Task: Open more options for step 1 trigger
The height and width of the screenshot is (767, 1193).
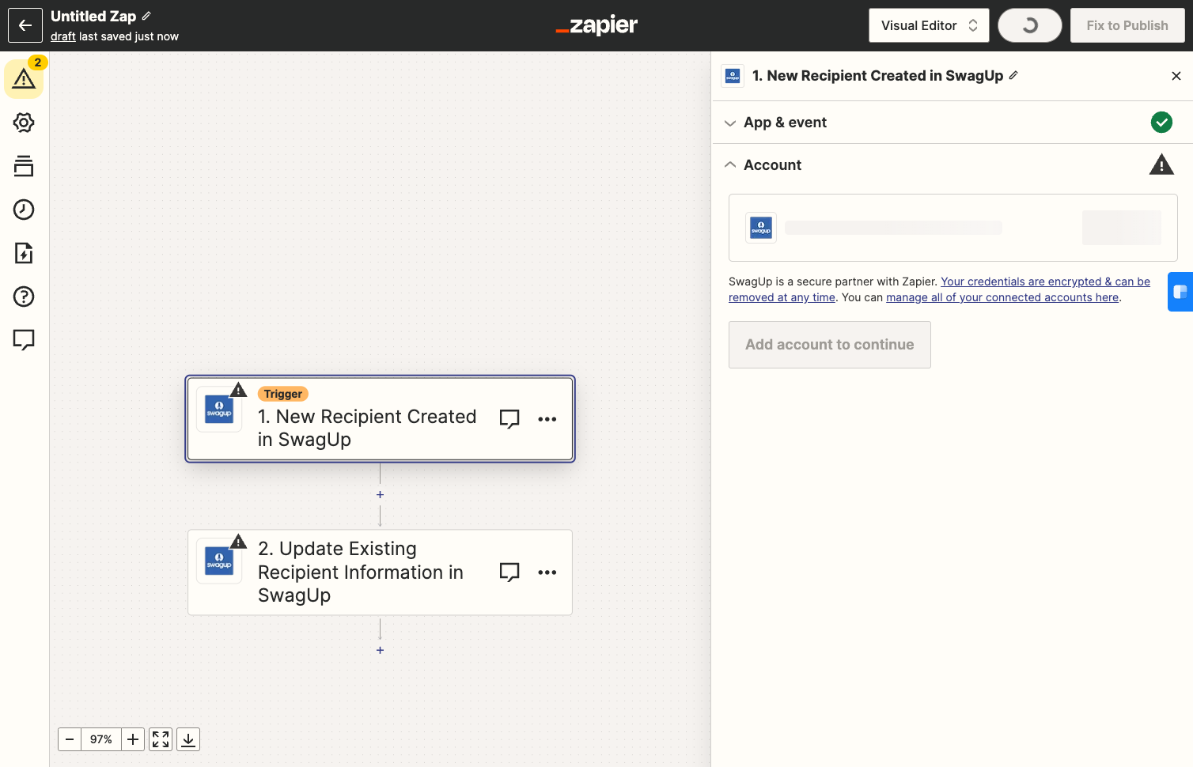Action: 547,419
